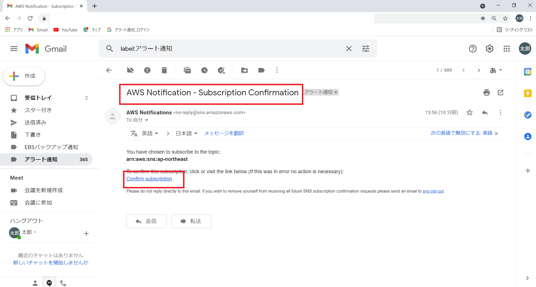This screenshot has height=287, width=536.
Task: Star the AWS Notifications message
Action: [x=470, y=113]
